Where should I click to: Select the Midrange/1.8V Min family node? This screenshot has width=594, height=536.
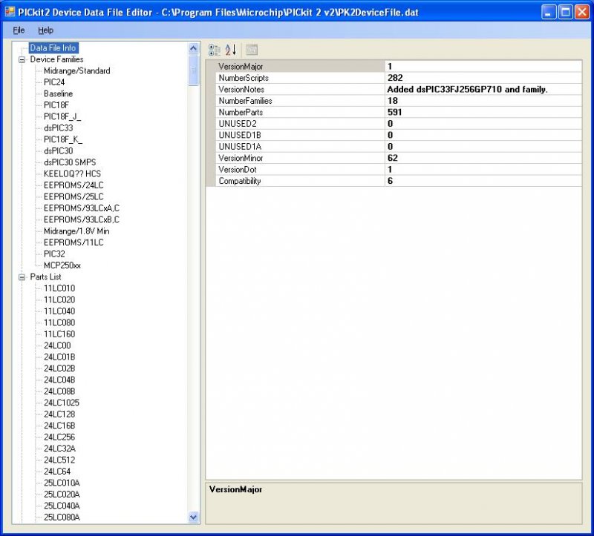(x=76, y=231)
